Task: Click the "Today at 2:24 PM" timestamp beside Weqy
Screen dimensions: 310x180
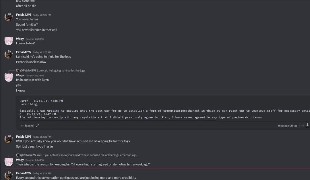Action: (34, 160)
